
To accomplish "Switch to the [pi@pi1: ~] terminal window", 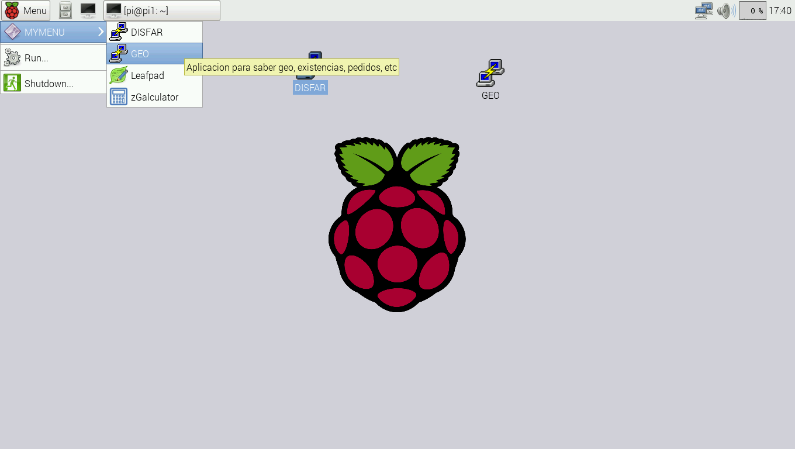I will [162, 11].
